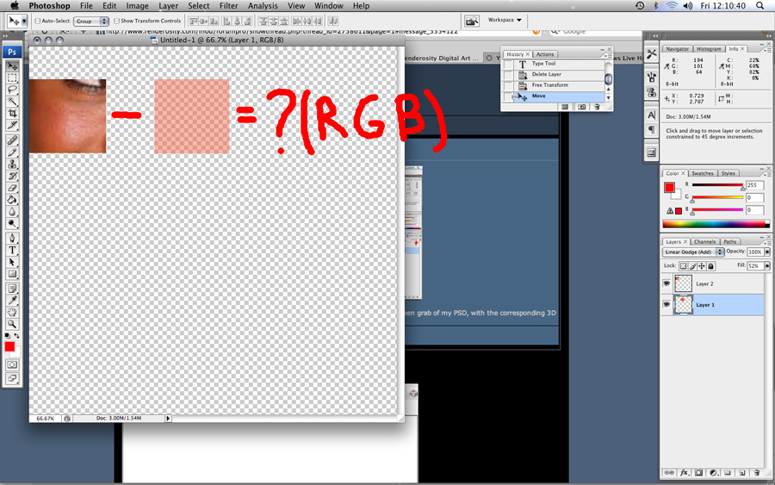This screenshot has width=775, height=485.
Task: Select the Crop tool
Action: tap(12, 114)
